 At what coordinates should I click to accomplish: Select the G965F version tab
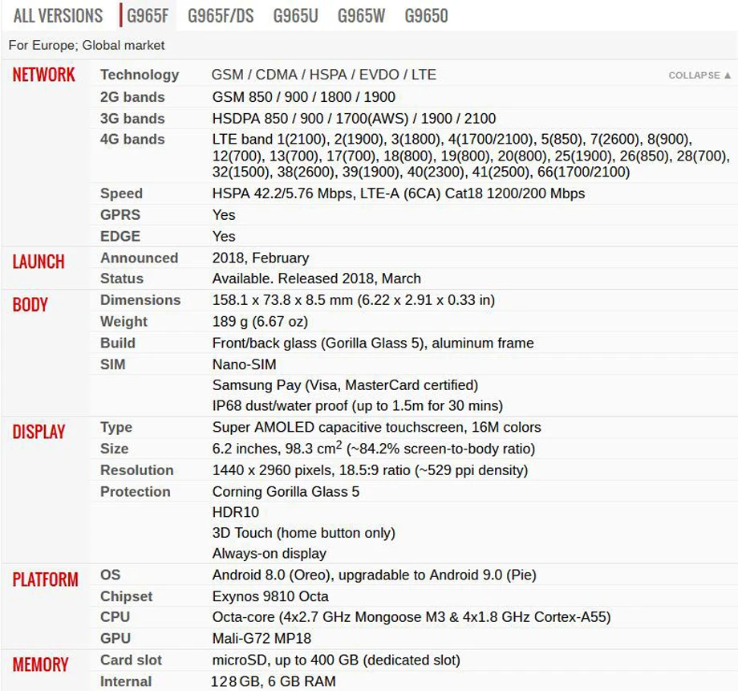coord(148,16)
